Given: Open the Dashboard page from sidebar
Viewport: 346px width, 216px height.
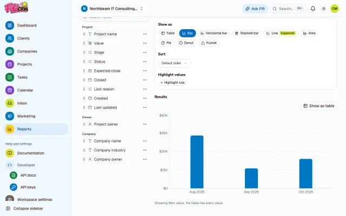Looking at the screenshot, I should (x=35, y=25).
